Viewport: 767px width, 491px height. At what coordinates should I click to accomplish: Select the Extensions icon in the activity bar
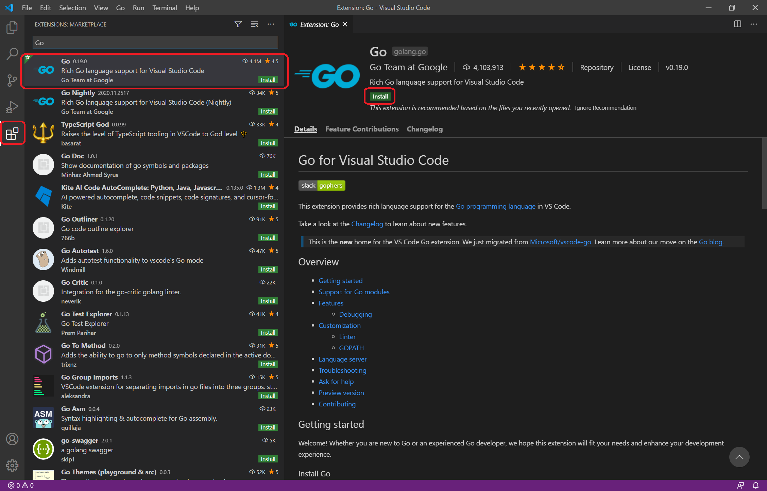(12, 133)
